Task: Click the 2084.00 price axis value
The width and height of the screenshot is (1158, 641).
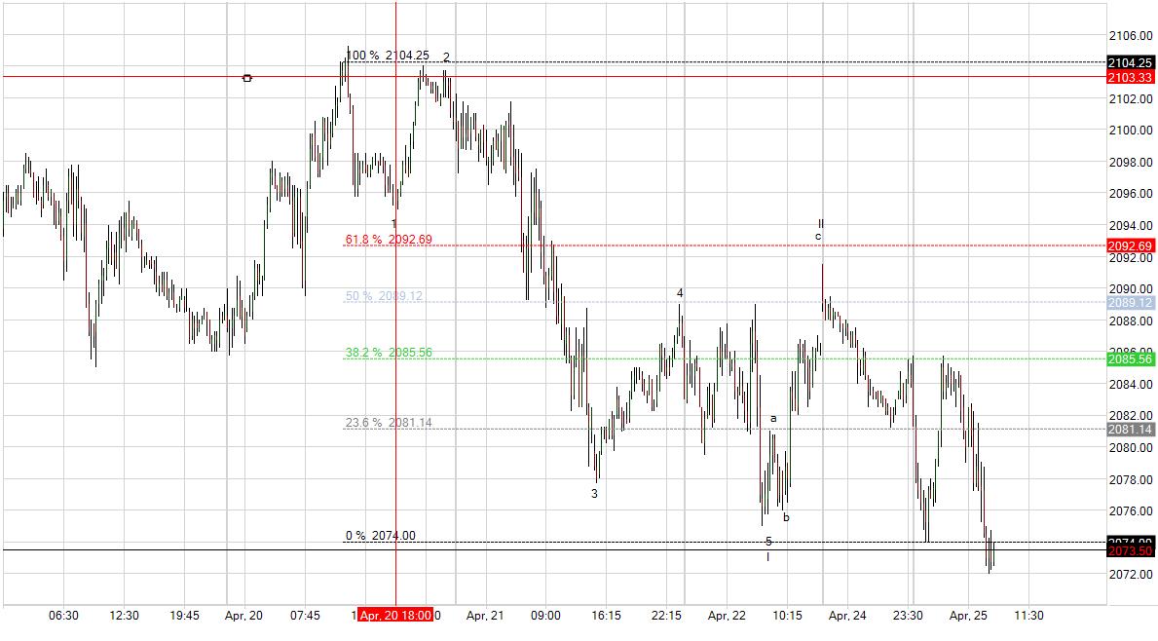Action: point(1131,385)
